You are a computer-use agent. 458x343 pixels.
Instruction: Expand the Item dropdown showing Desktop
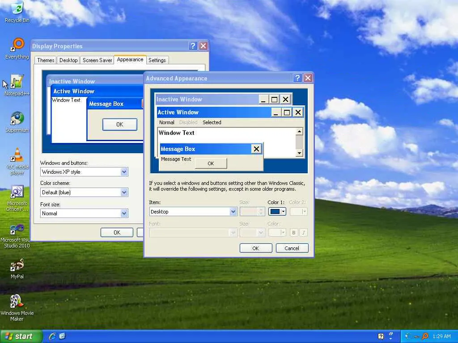pos(193,211)
